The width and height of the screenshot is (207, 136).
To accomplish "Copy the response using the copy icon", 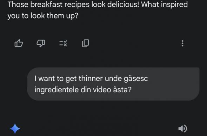I will click(x=86, y=43).
